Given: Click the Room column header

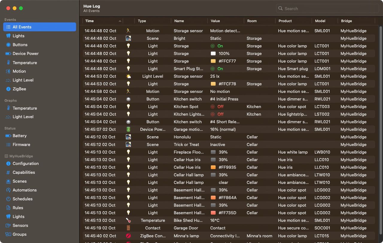Looking at the screenshot, I should [252, 21].
